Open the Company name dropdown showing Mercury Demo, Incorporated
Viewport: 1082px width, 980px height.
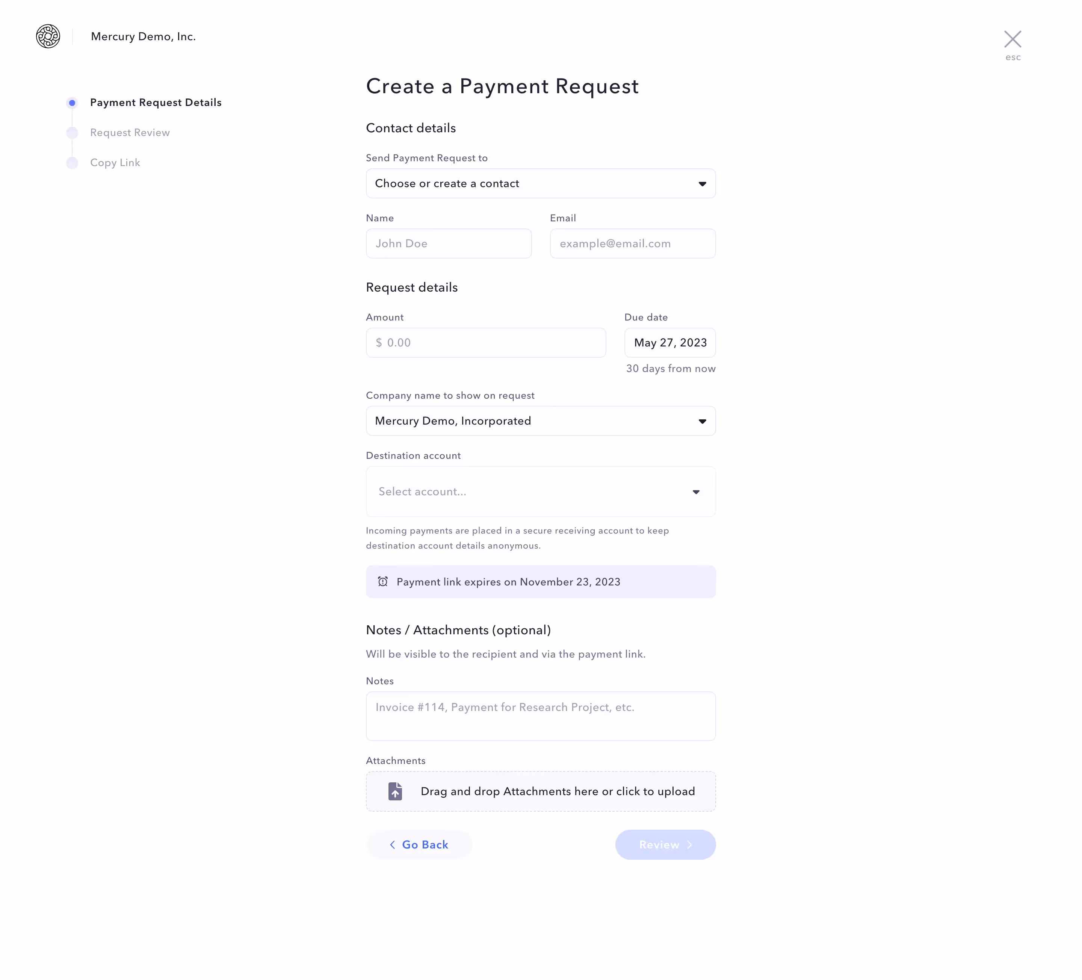541,421
